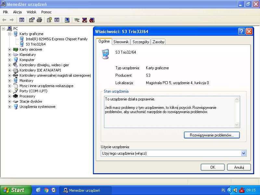Select Stacje dysków tree item
The image size is (260, 195).
pyautogui.click(x=31, y=101)
